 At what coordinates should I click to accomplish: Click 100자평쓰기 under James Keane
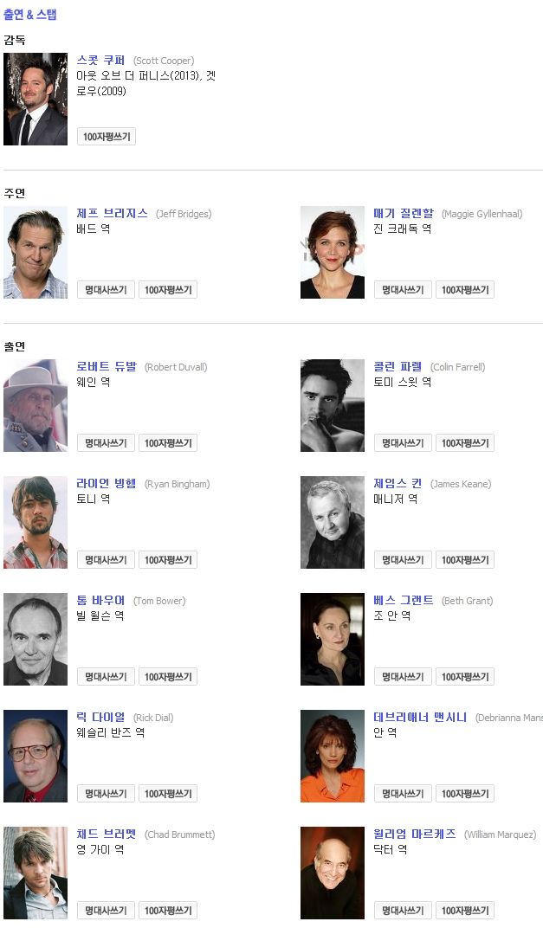465,560
